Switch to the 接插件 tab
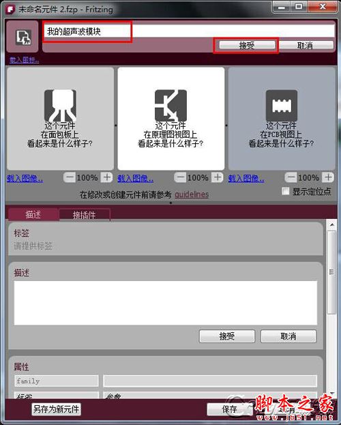Screen dimensions: 341x425 [85, 215]
